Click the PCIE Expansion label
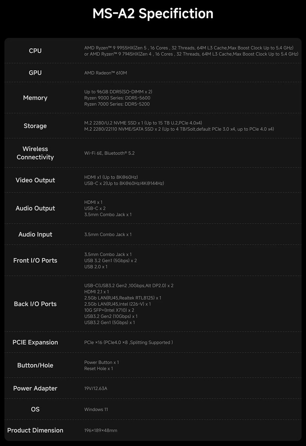Image resolution: width=306 pixels, height=446 pixels. point(35,342)
